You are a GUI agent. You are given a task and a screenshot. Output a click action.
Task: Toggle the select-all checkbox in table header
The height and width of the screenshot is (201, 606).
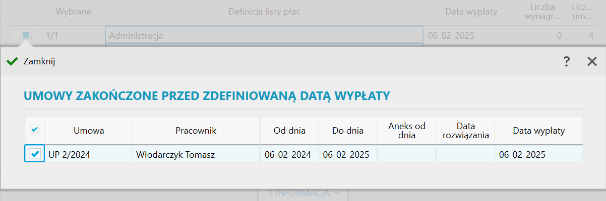point(35,130)
